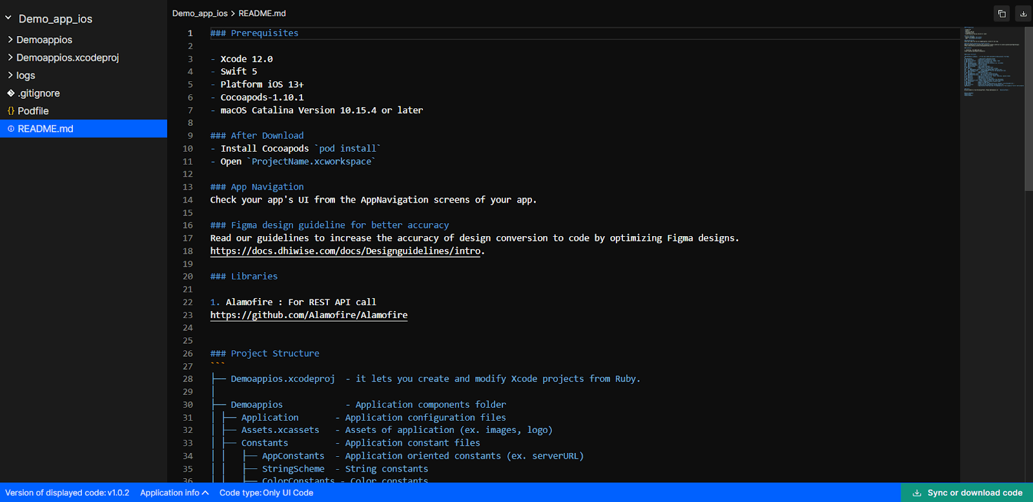The image size is (1033, 502).
Task: Click the 'ProjectName.xcworkspace' code text
Action: [x=311, y=161]
